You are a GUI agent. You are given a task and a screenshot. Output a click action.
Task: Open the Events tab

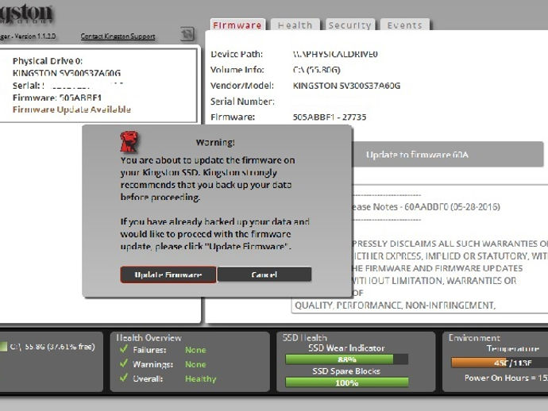(x=405, y=25)
